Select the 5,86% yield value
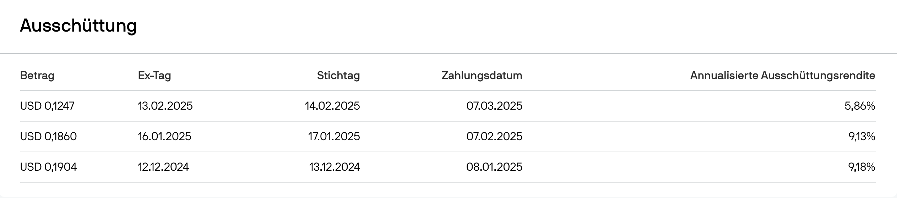897x198 pixels. [x=859, y=106]
